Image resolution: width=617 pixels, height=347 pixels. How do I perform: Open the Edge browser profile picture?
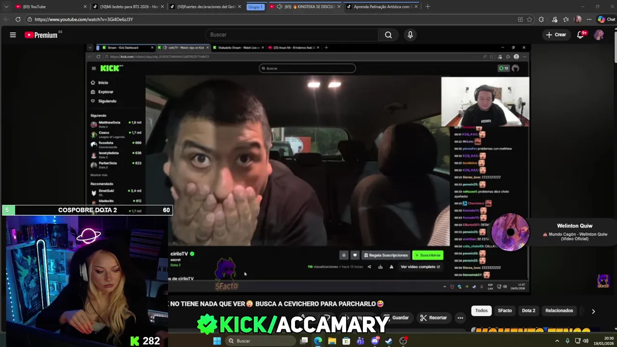[578, 19]
